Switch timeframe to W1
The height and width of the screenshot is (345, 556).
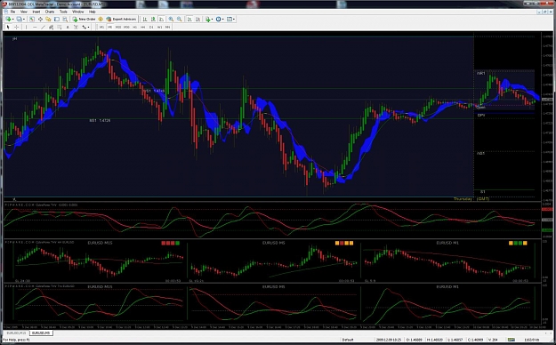click(x=159, y=27)
